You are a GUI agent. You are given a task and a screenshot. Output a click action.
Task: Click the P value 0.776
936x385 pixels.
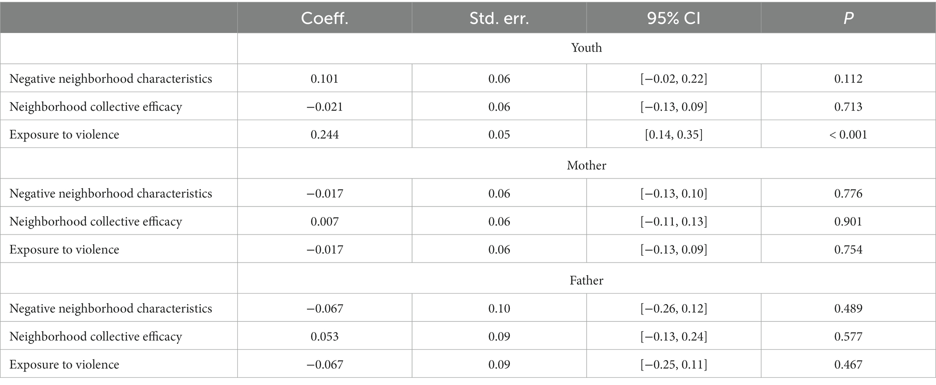(848, 193)
